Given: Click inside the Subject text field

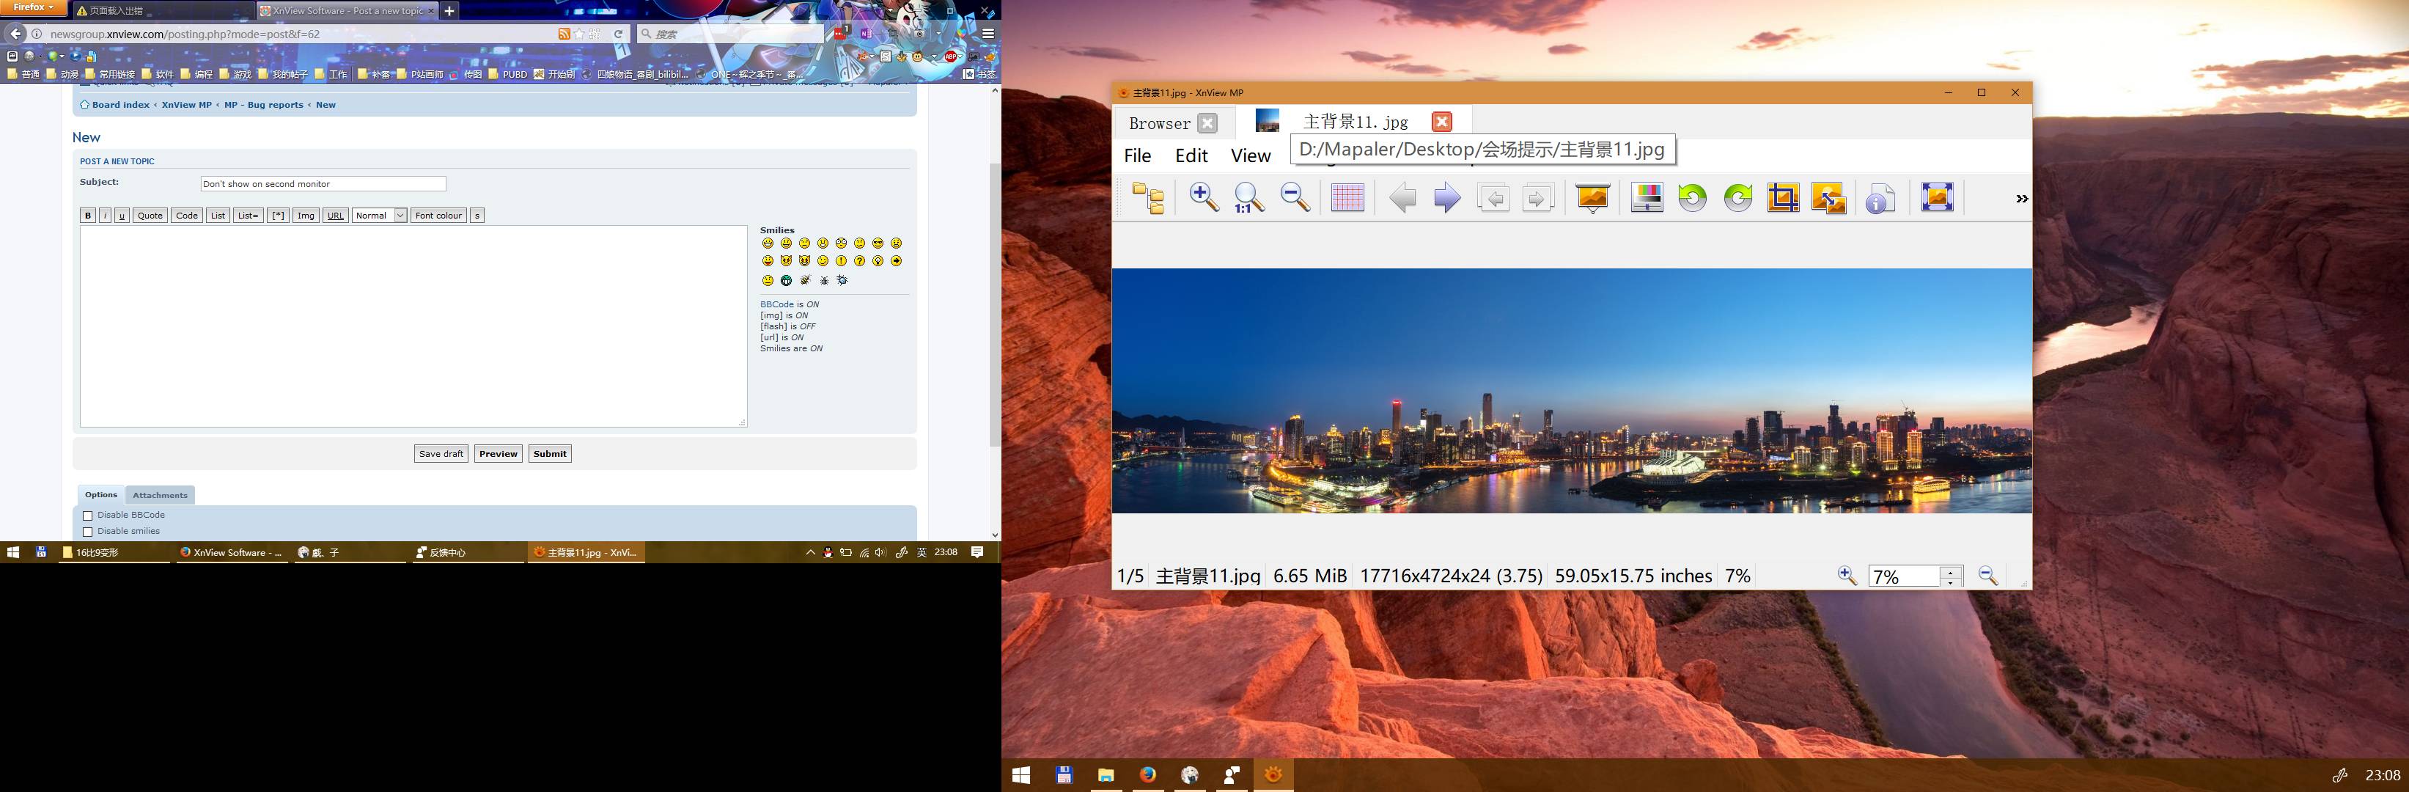Looking at the screenshot, I should (323, 183).
